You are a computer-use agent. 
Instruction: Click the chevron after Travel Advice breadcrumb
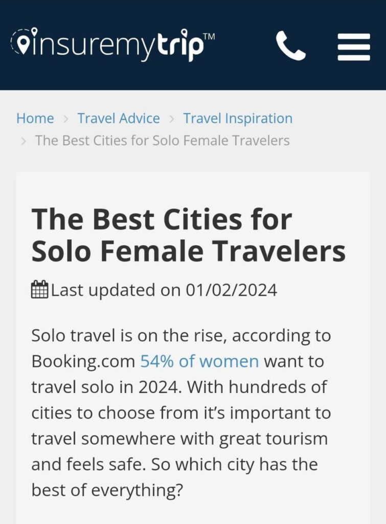coord(172,119)
